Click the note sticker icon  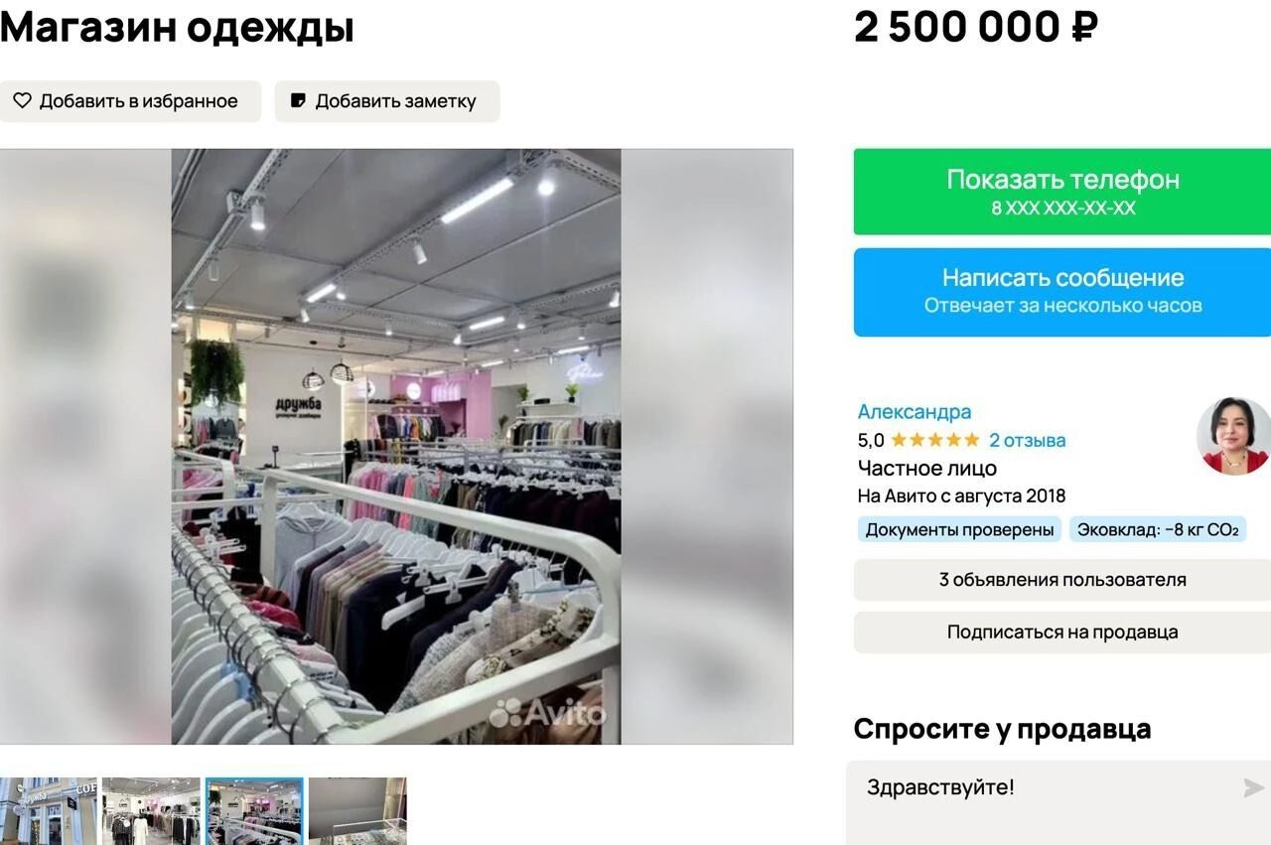tap(298, 100)
